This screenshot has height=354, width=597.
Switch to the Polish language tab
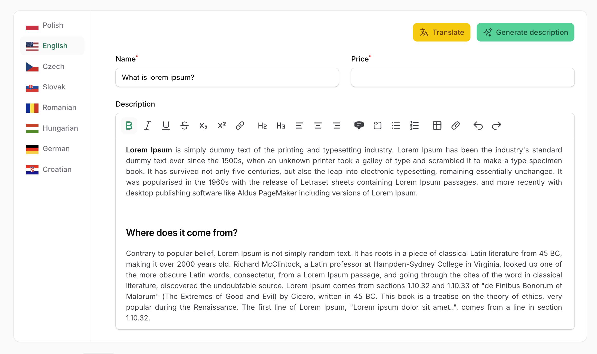click(52, 25)
